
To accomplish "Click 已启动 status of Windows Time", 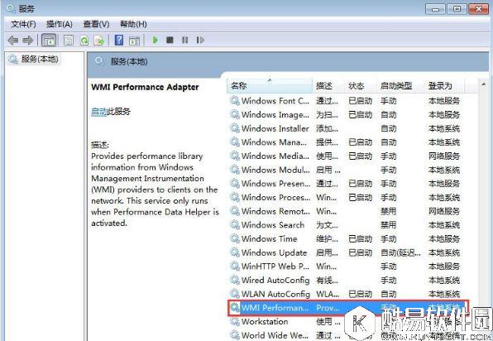I will click(361, 239).
